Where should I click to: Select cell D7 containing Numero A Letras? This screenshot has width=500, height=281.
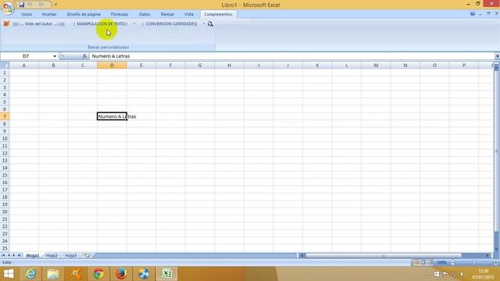(112, 116)
